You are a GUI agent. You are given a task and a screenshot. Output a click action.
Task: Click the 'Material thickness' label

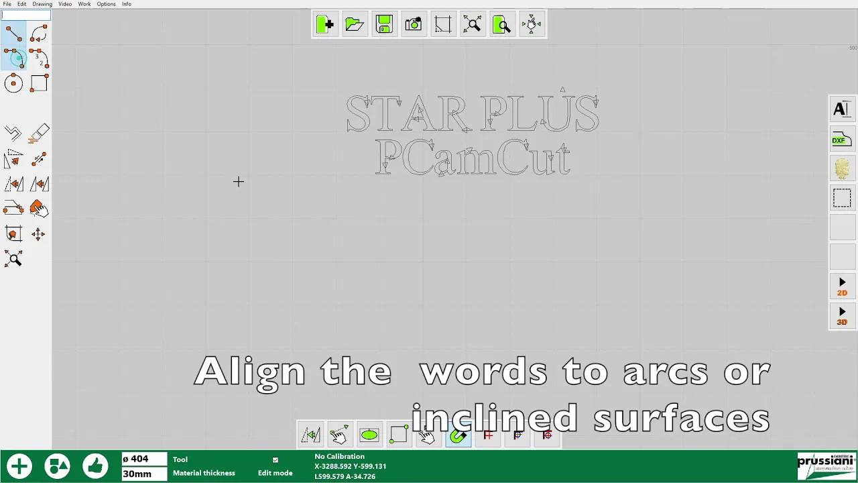point(204,473)
